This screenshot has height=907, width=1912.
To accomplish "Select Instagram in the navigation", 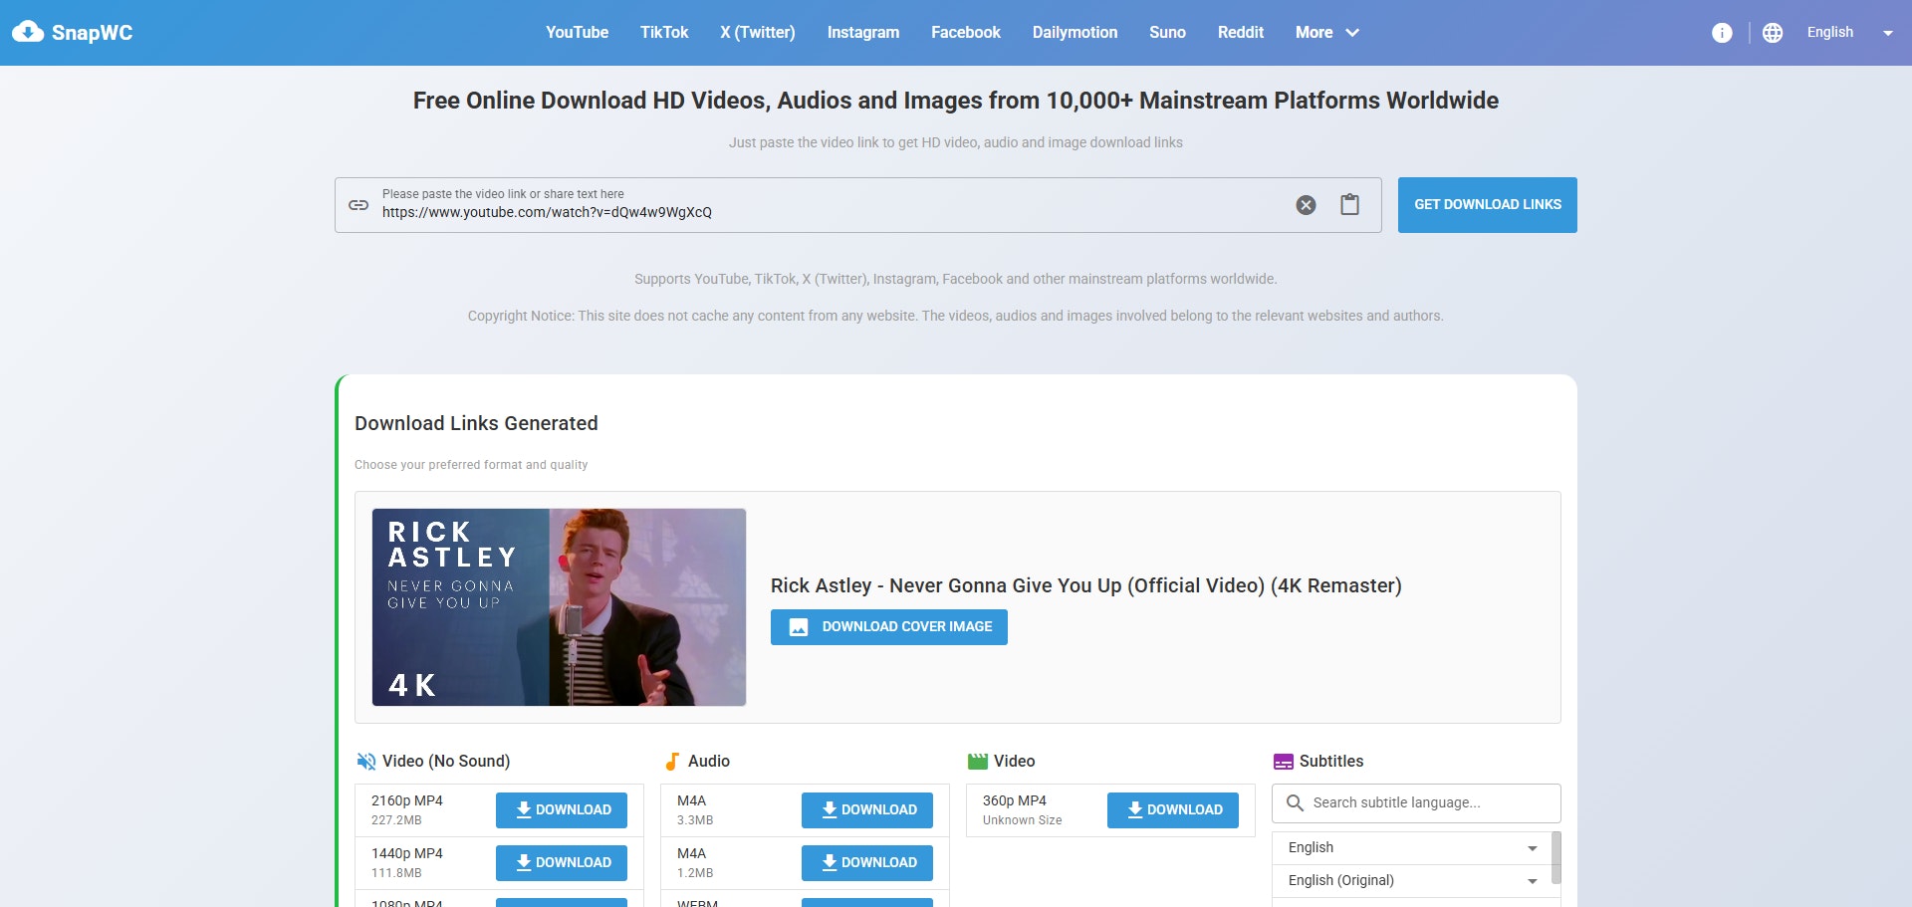I will point(863,33).
